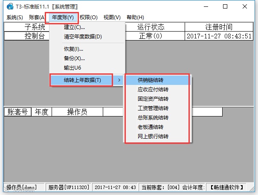The width and height of the screenshot is (258, 195).
Task: Choose 应收应付结转 in the submenu
Action: tap(157, 90)
